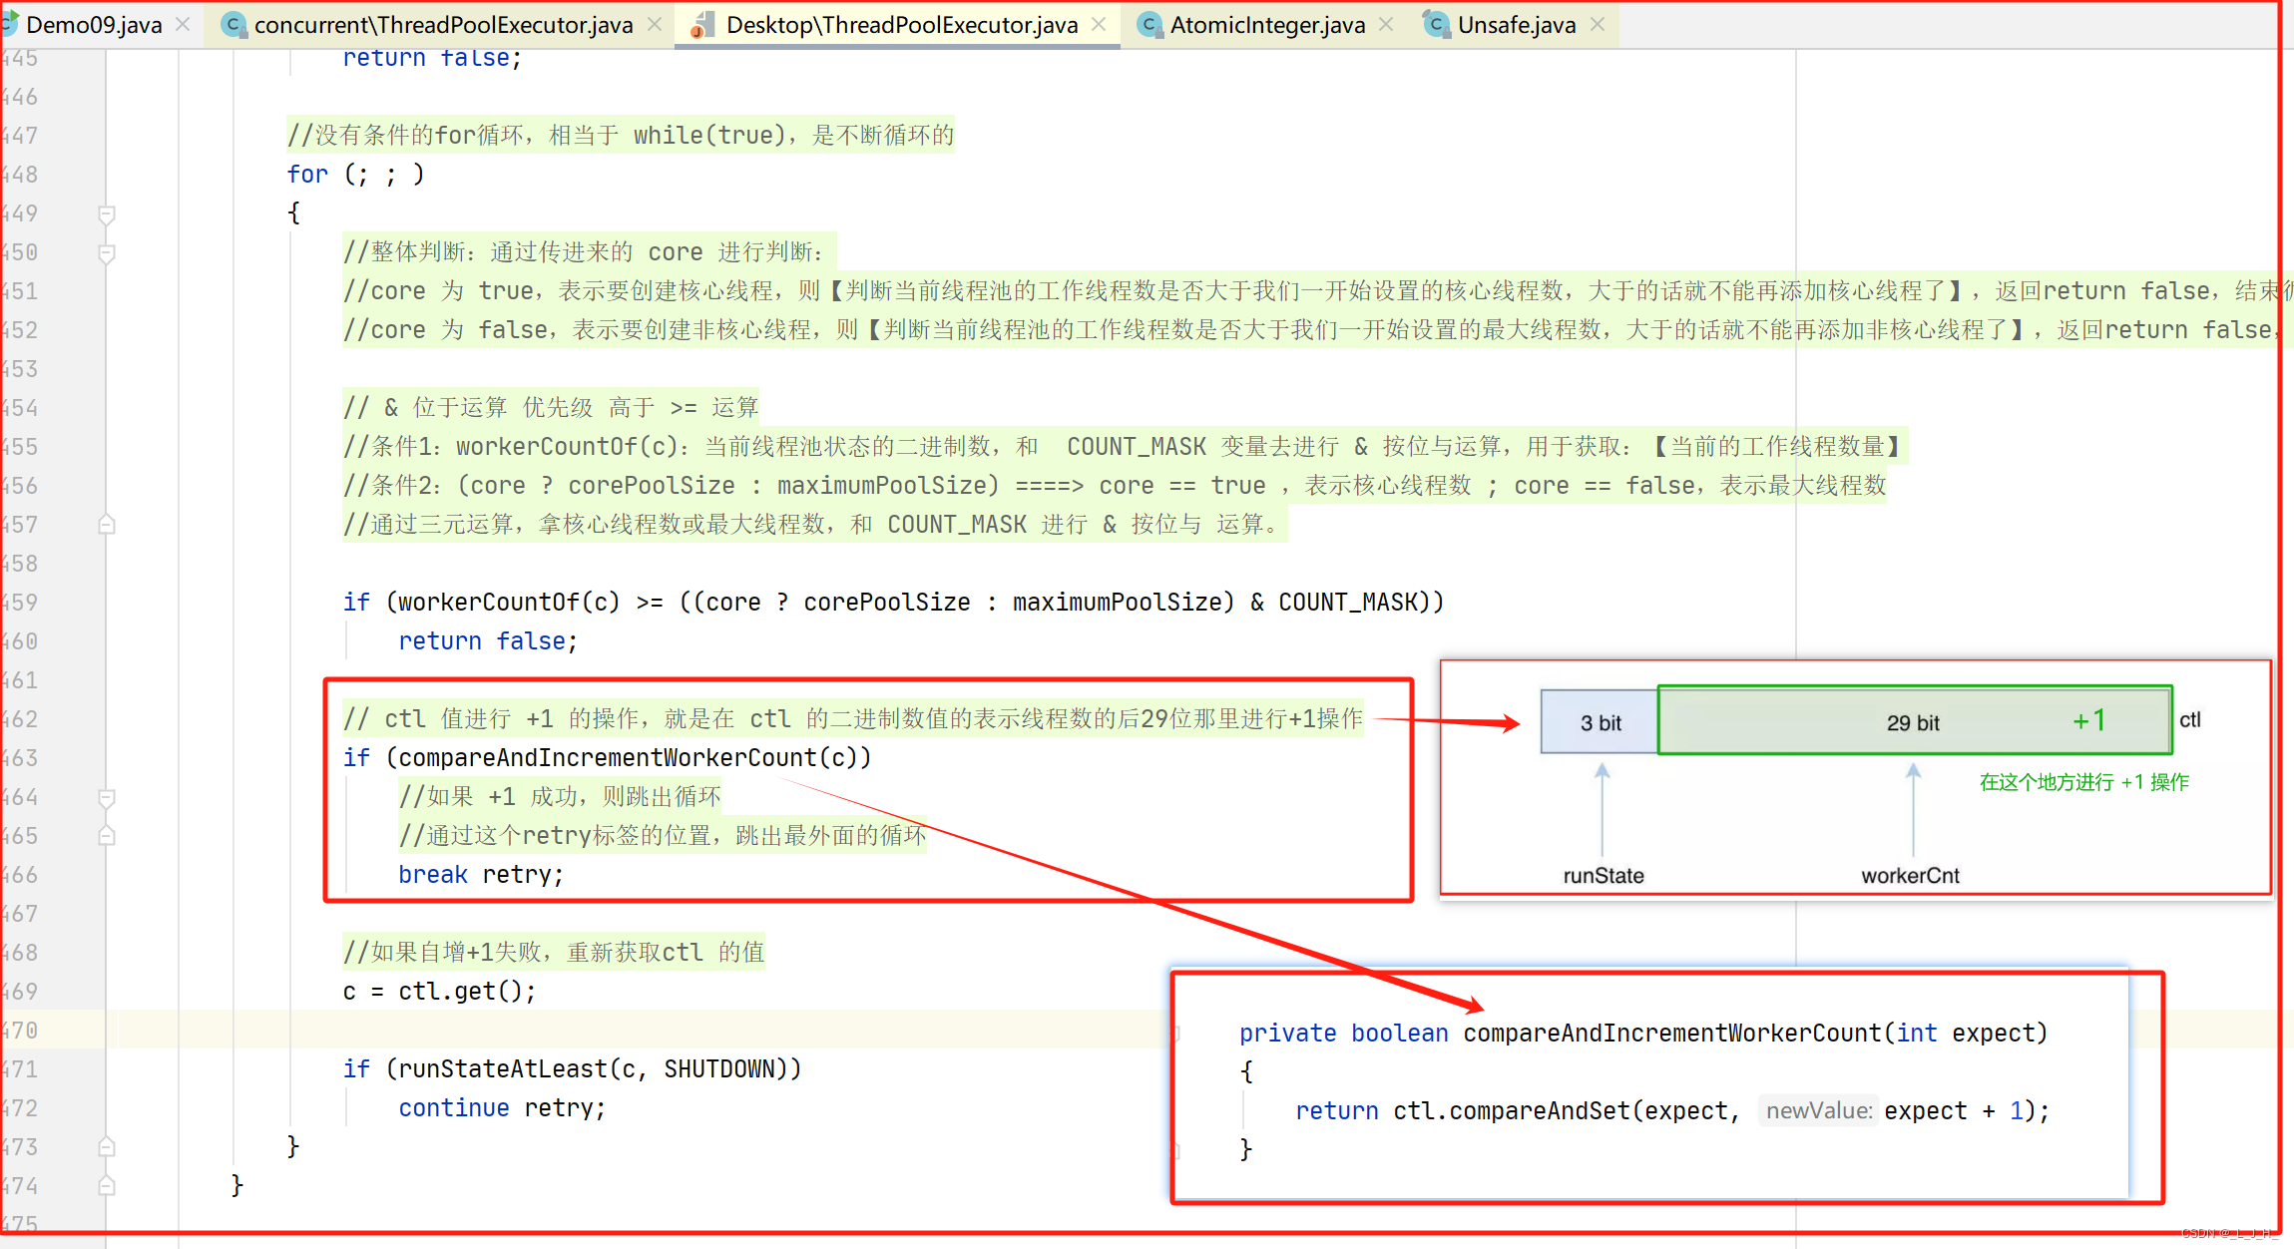Click the comment '// & 位于运算 优先级 高于 >= 运算'

tap(551, 408)
